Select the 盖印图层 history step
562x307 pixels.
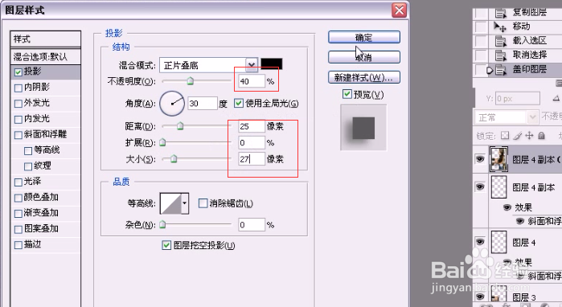[529, 69]
